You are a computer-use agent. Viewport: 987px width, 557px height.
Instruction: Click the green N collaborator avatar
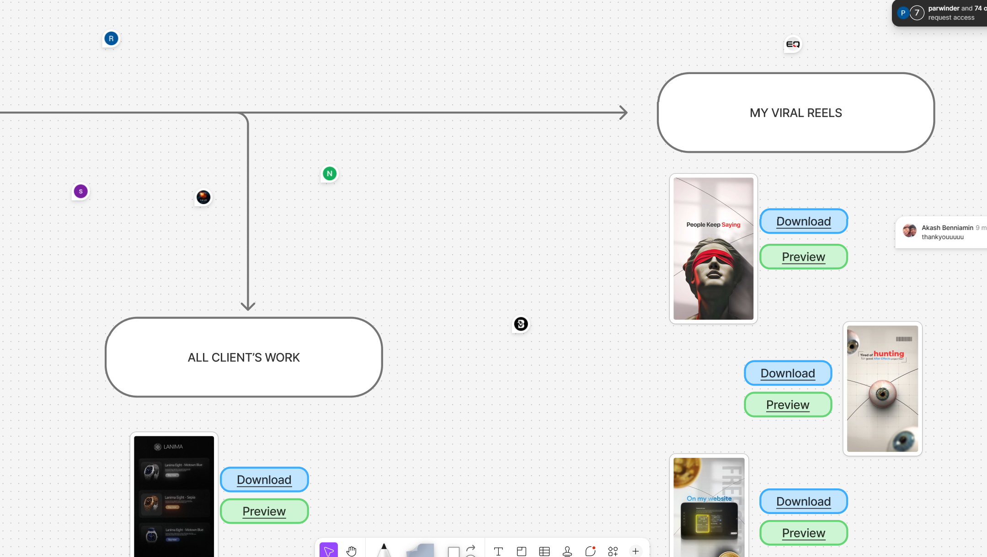click(330, 174)
